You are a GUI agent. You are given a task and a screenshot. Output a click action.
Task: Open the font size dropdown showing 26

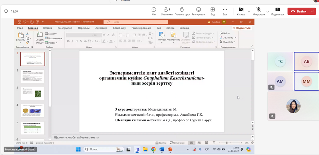tap(98, 35)
